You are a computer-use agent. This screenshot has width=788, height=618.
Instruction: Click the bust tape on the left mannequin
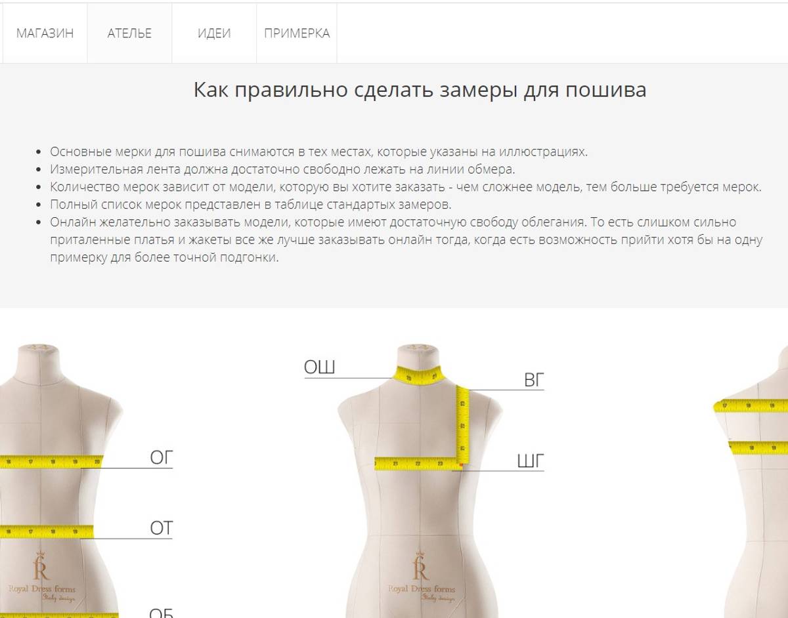51,461
